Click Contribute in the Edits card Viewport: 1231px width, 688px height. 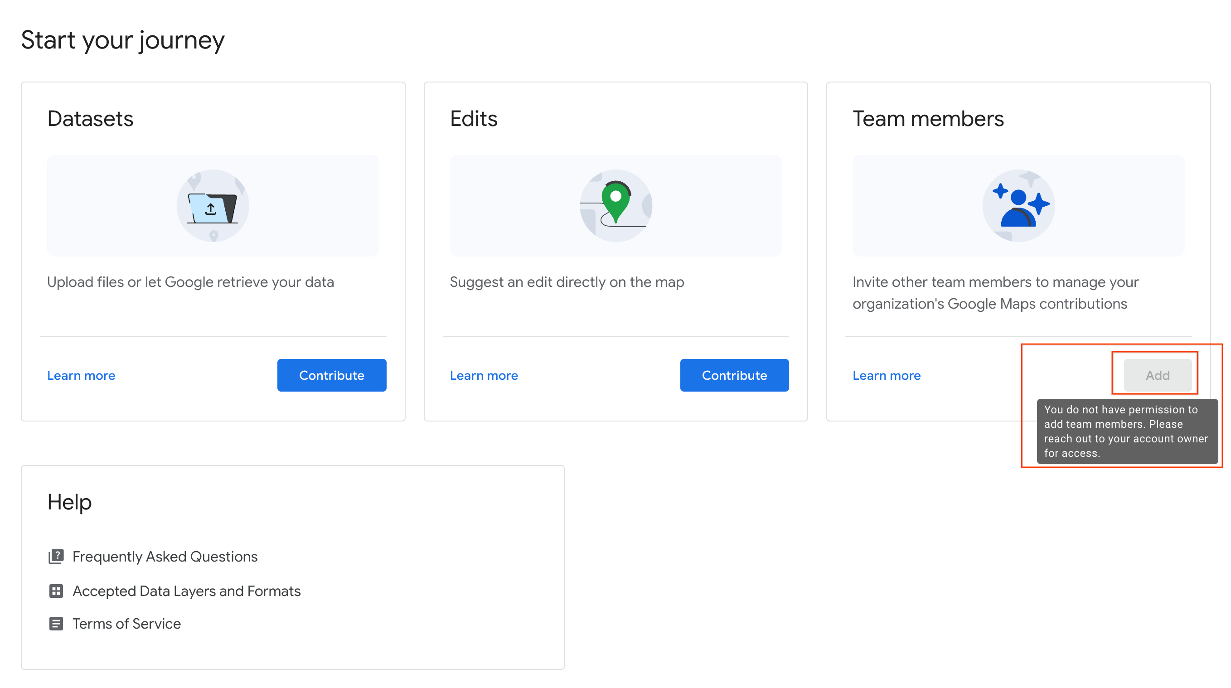tap(735, 376)
